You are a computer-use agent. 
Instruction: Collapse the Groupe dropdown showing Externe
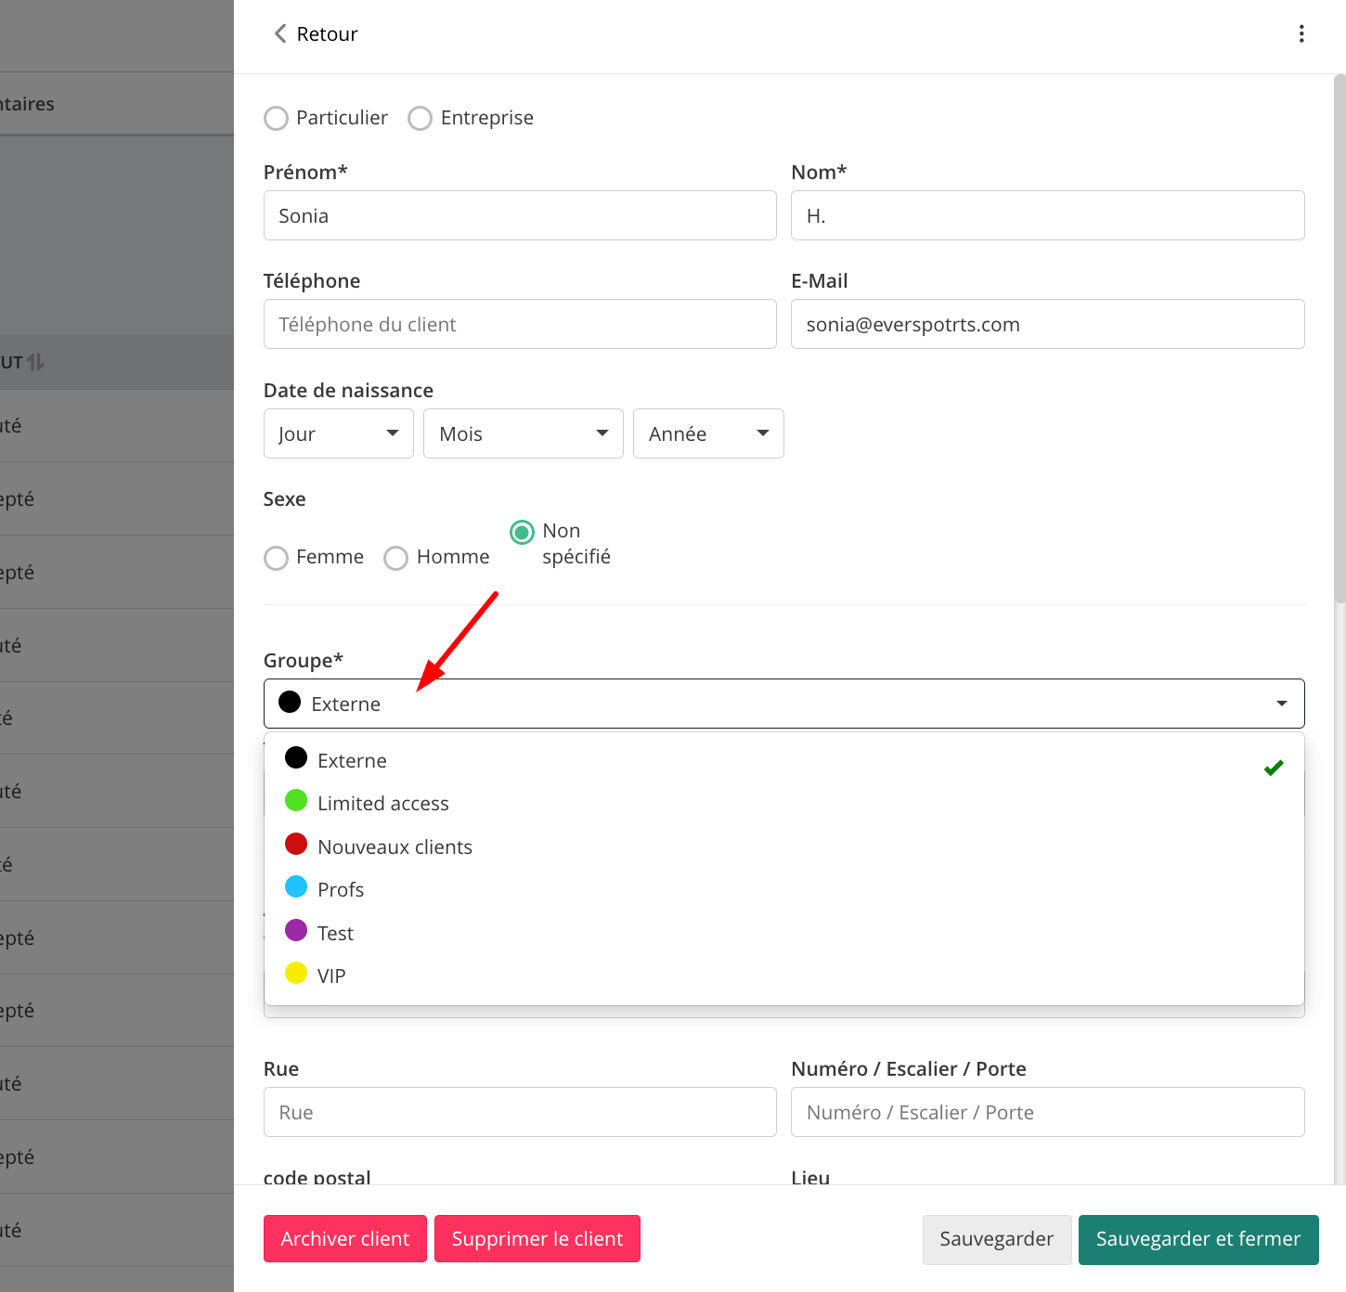click(784, 704)
